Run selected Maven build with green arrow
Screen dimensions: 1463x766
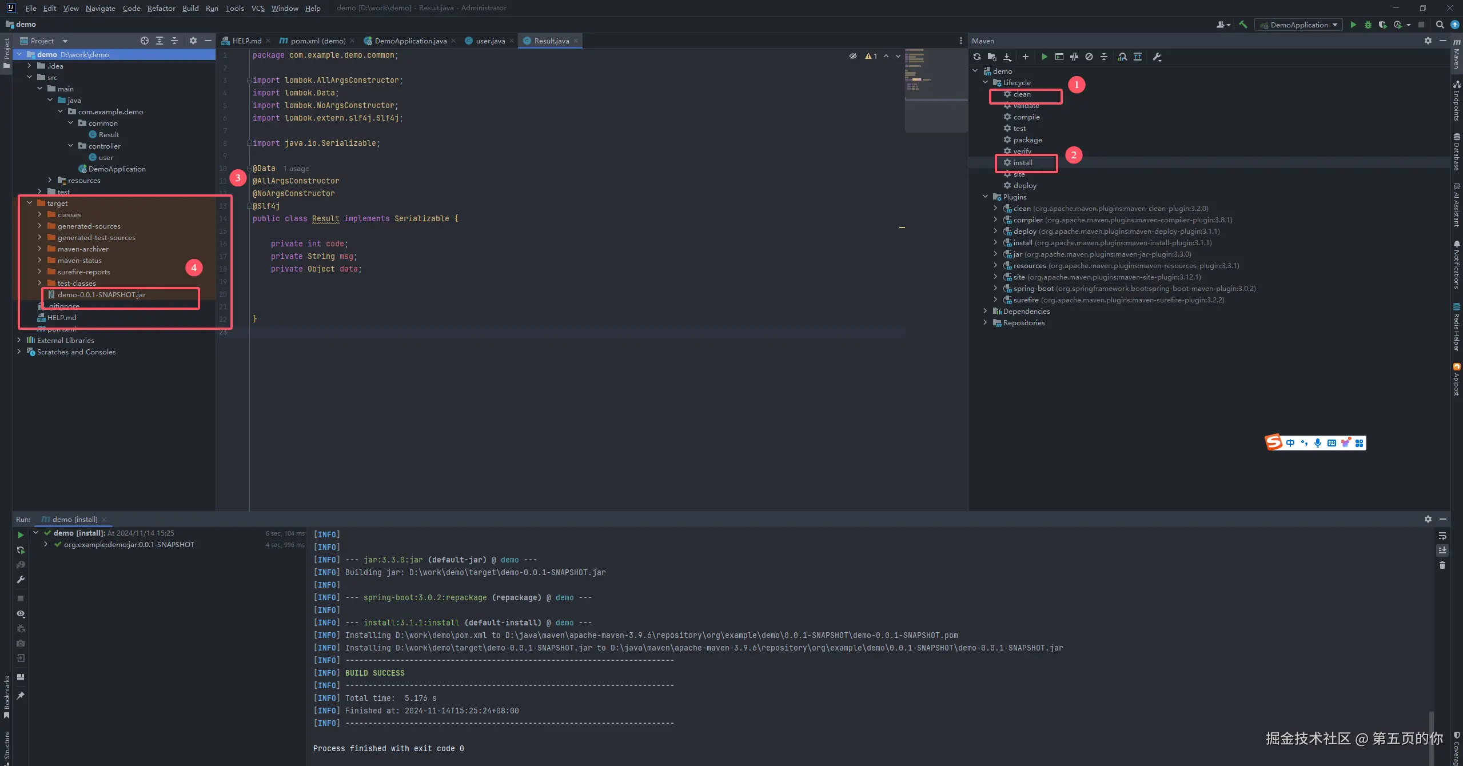(x=1044, y=57)
